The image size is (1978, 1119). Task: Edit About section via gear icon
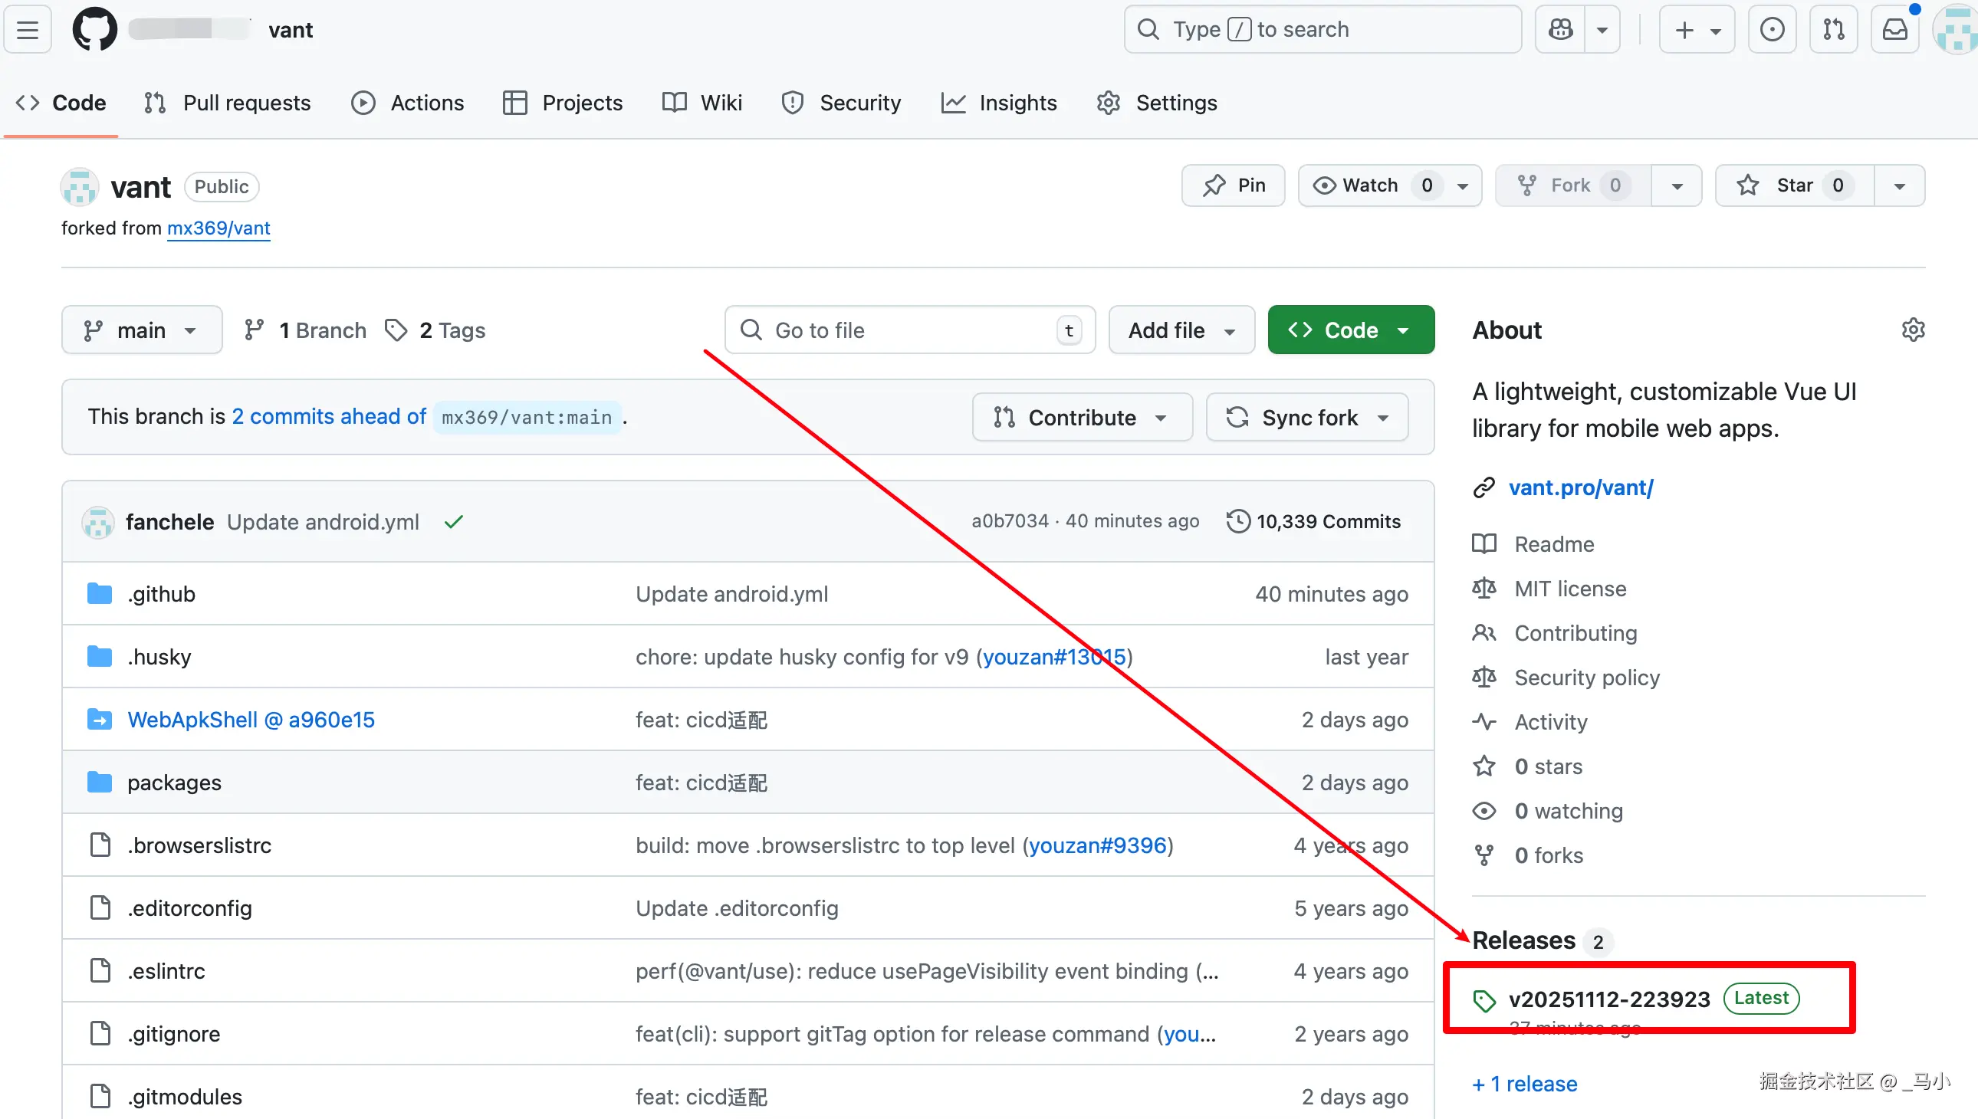coord(1913,330)
